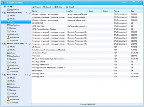Click iPhone Creative round eject icon
Screen dimensions: 144x107
click(x=30, y=44)
